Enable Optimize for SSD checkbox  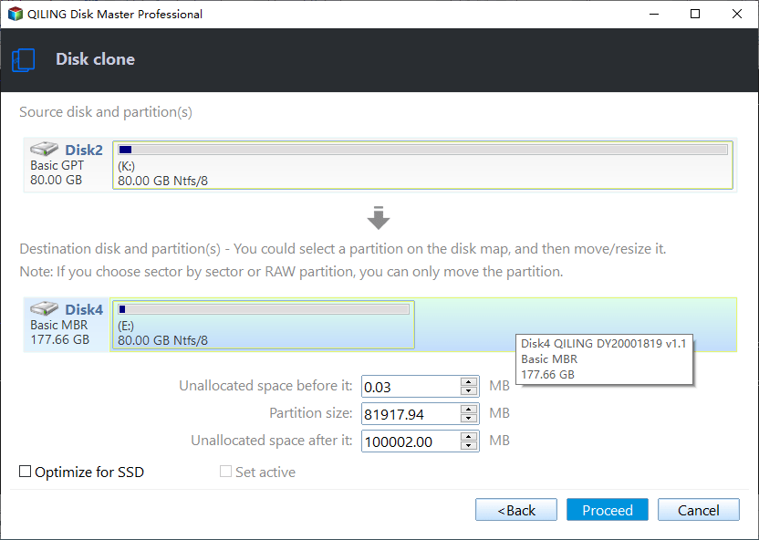pyautogui.click(x=26, y=472)
